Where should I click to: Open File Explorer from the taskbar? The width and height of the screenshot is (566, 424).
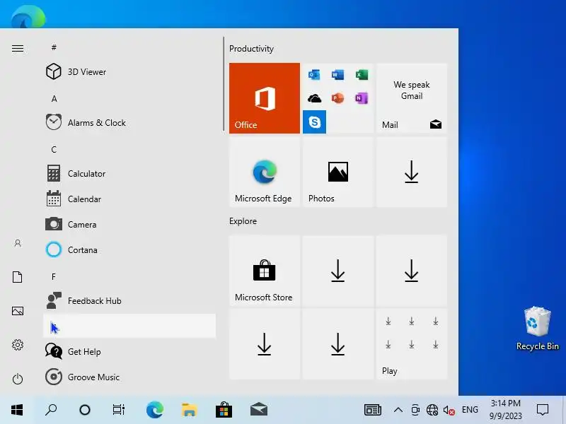(x=189, y=410)
